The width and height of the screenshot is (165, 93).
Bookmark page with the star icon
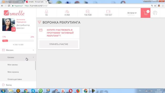(x=155, y=6)
